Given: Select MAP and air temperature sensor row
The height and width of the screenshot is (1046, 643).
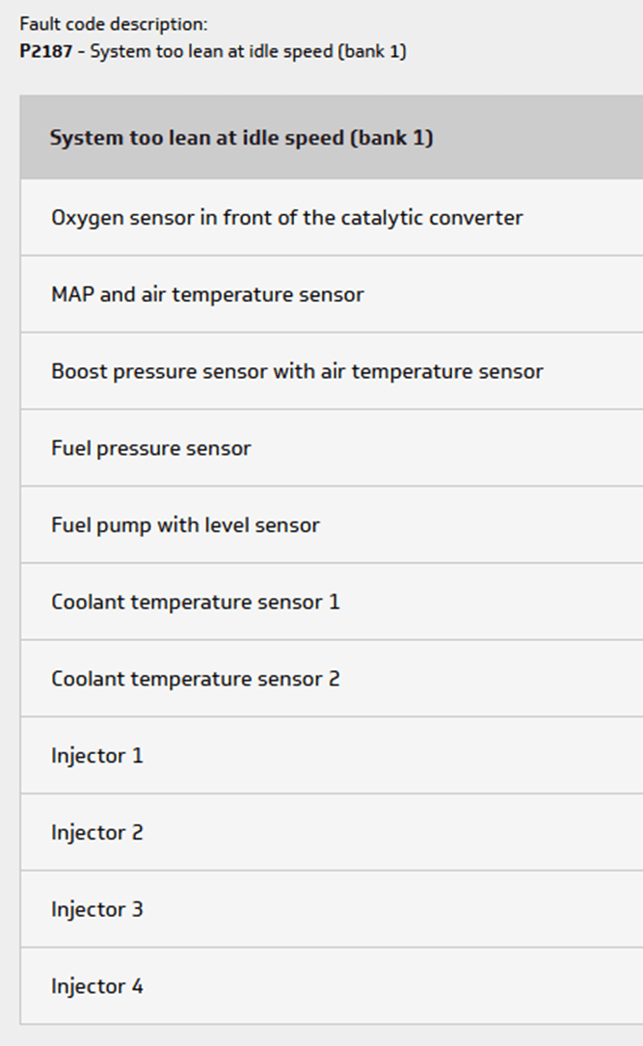Looking at the screenshot, I should [x=332, y=294].
